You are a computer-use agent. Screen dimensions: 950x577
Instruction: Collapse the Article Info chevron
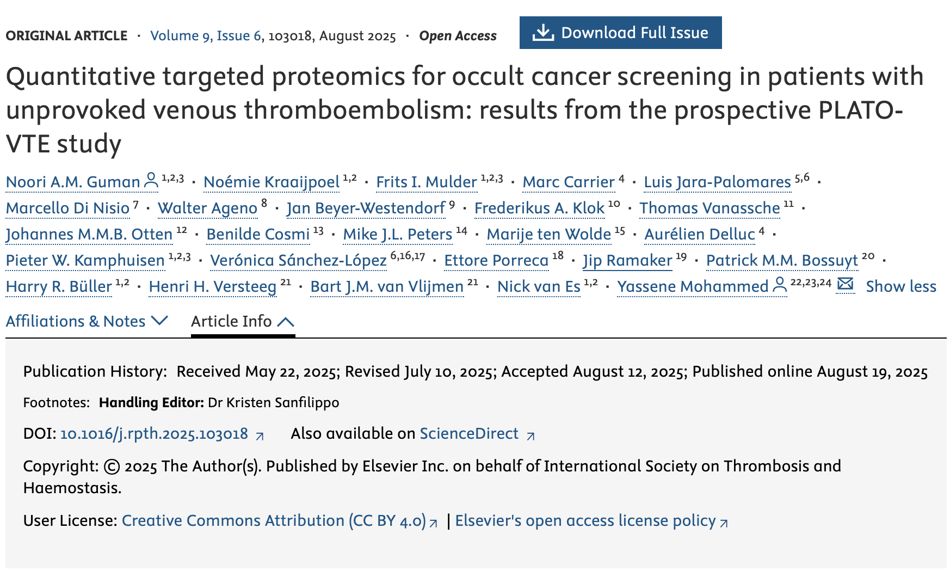click(x=286, y=322)
